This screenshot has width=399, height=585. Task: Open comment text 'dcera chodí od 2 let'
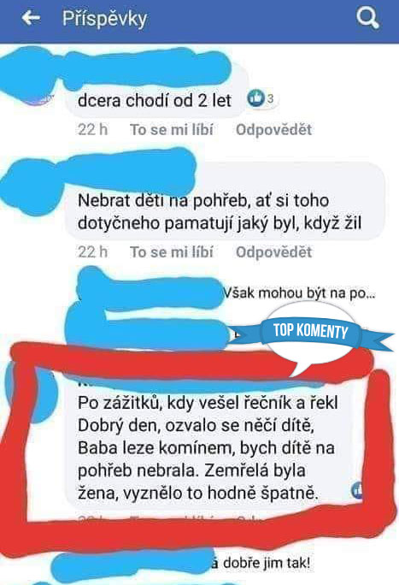pos(155,100)
